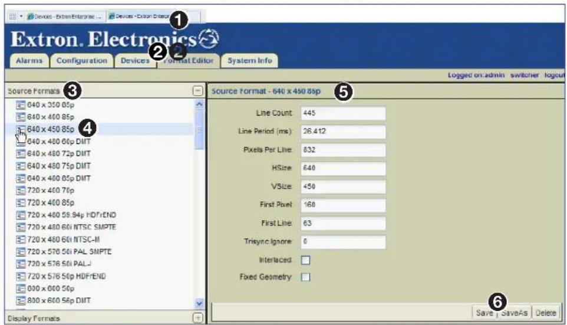Click the icon beside 640 x 350 85p
Screen dimensions: 567x325
tap(21, 105)
